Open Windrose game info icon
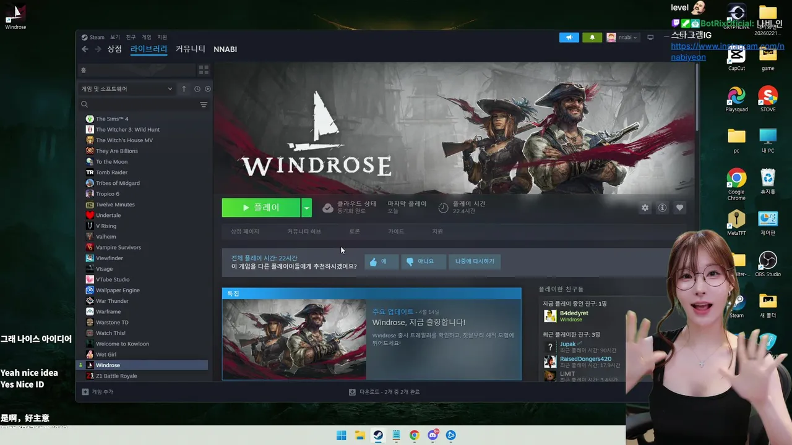Viewport: 792px width, 445px height. point(662,208)
